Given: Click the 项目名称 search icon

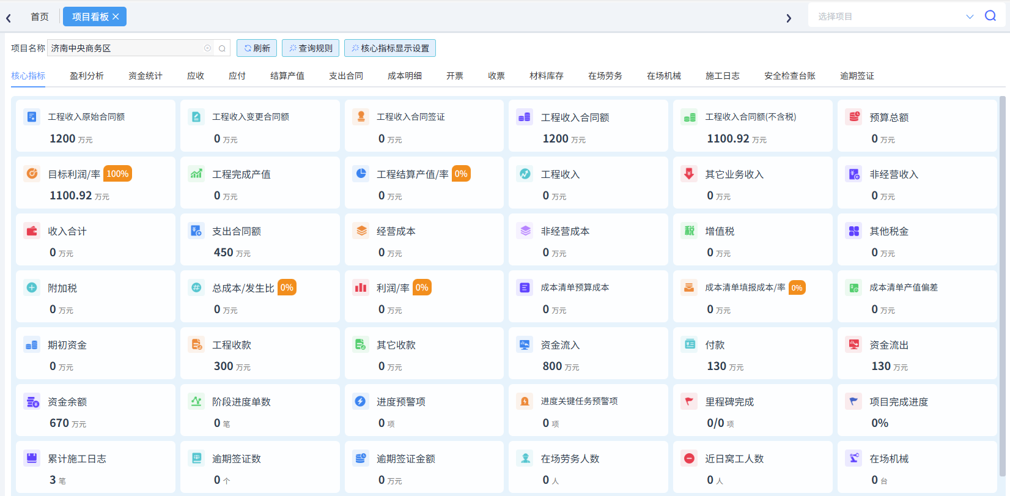Looking at the screenshot, I should [223, 48].
